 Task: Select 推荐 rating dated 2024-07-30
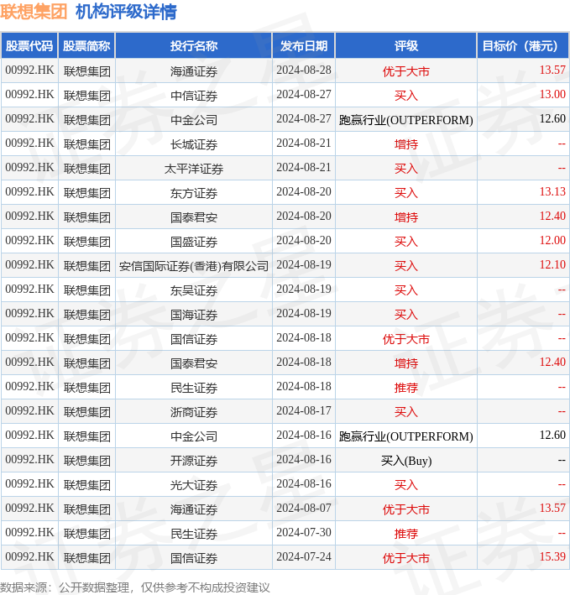click(406, 533)
